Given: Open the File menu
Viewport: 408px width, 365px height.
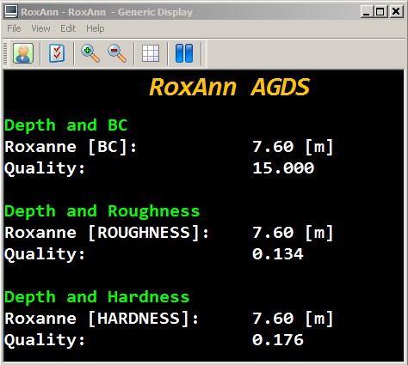Looking at the screenshot, I should pos(14,28).
